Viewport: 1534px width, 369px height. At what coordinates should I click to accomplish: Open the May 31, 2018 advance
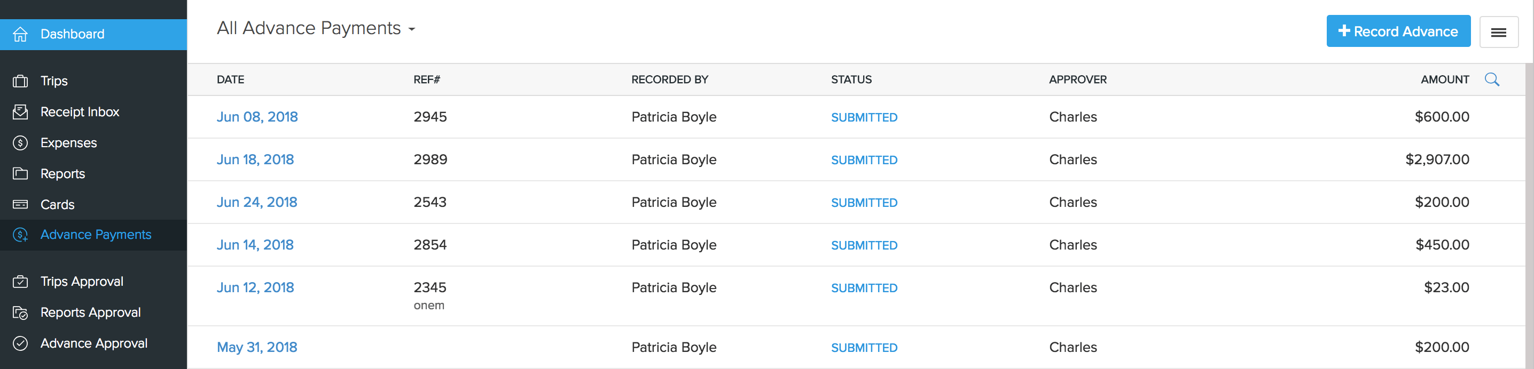(x=257, y=348)
